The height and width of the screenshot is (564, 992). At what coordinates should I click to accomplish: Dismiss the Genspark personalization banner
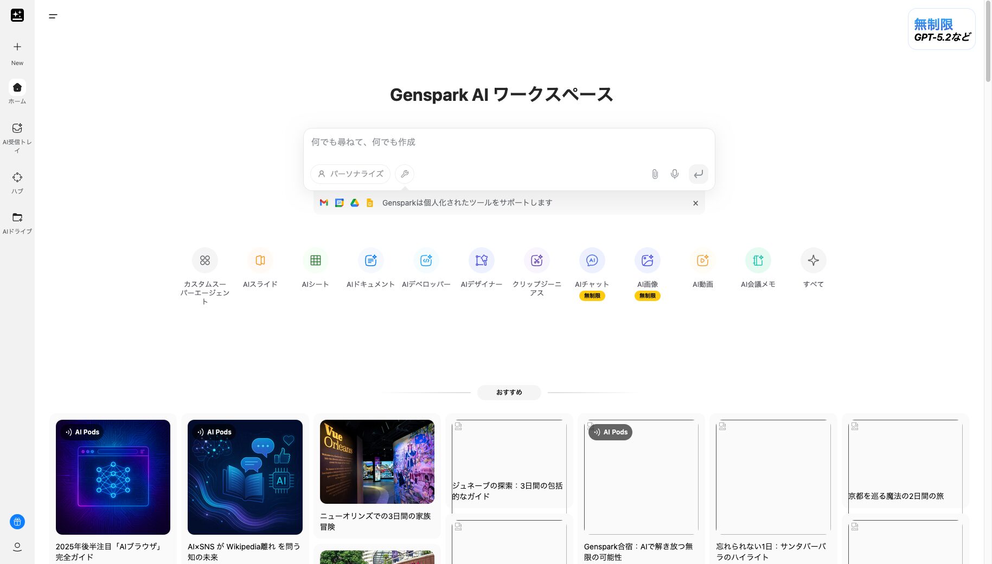click(x=695, y=203)
